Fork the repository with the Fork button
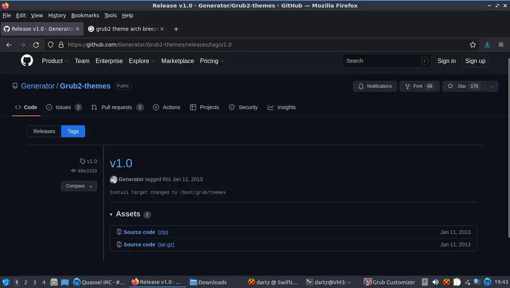The image size is (510, 288). 420,86
